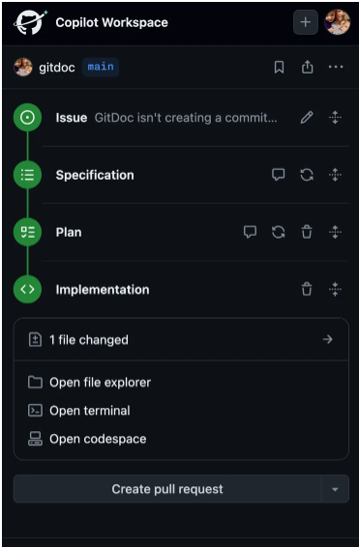Screen dimensions: 359x547
Task: Collapse the Implementation section
Action: (x=335, y=289)
